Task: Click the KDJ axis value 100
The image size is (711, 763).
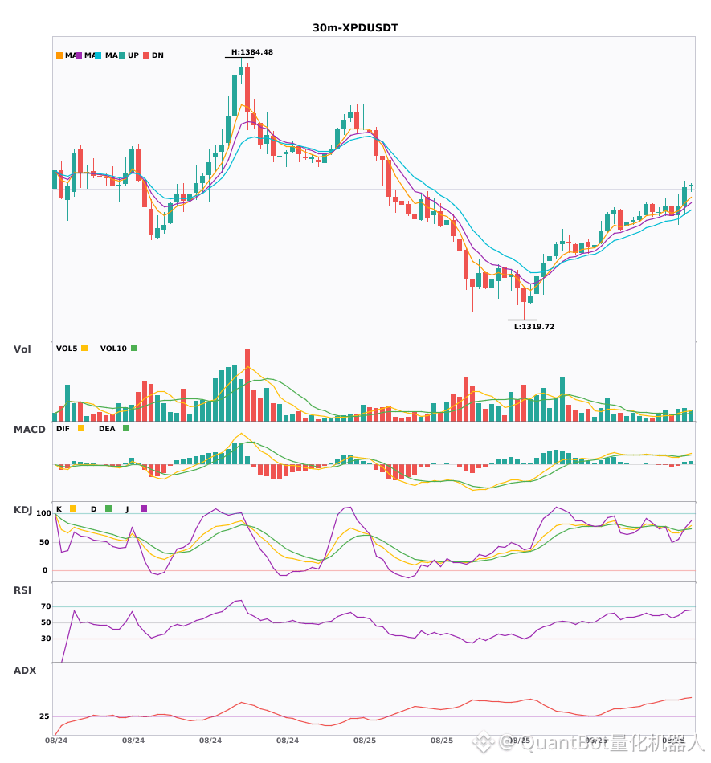Action: [44, 513]
